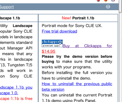This screenshot has width=122, height=102.
Task: Click 'Portrait mode for Sony CLIE UX.' text
Action: point(72,26)
